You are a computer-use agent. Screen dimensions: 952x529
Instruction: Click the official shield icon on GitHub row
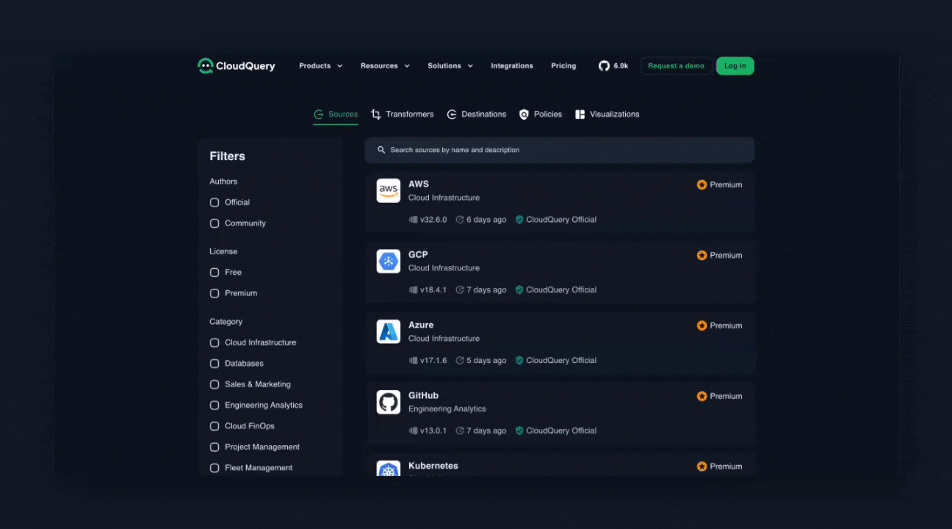point(519,431)
